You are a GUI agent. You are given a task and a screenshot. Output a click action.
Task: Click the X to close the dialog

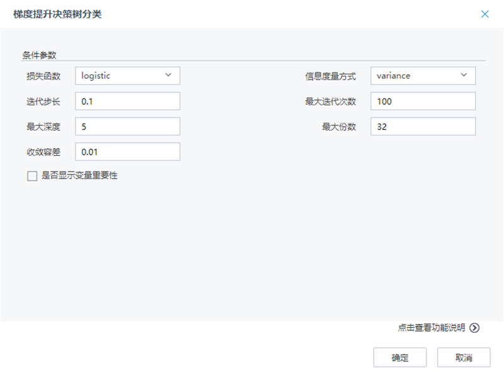pos(485,14)
